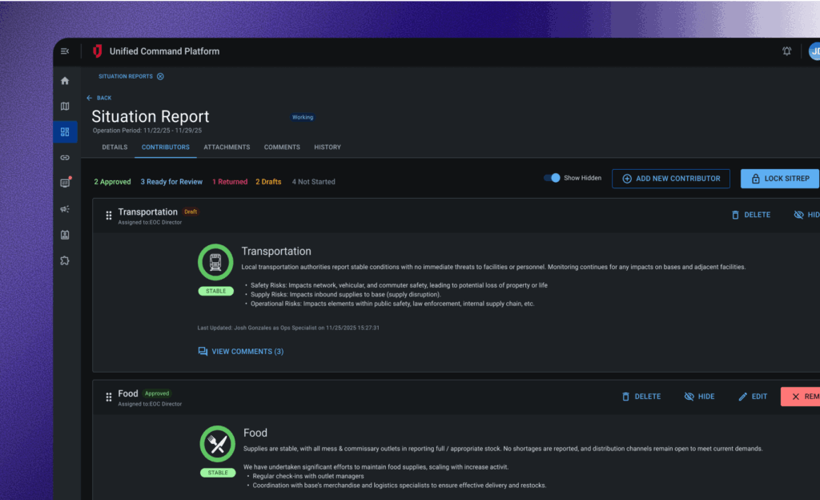The width and height of the screenshot is (820, 500).
Task: Filter by 3 Ready for Review
Action: tap(171, 182)
